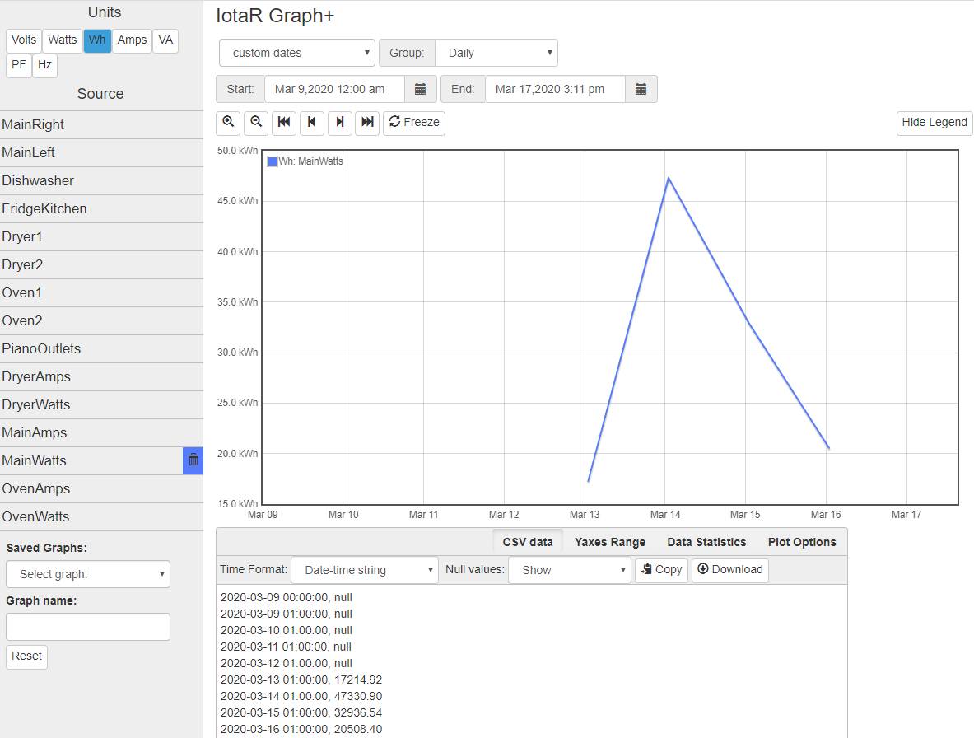Screen dimensions: 974x738
Task: Toggle the PF unit
Action: point(19,65)
